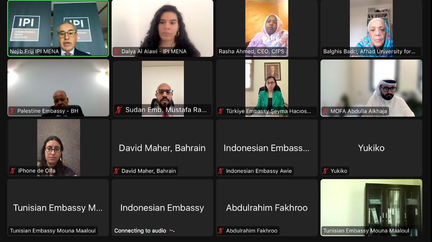Click the David Maher, Bahrain name label
This screenshot has width=432, height=242.
click(x=148, y=171)
